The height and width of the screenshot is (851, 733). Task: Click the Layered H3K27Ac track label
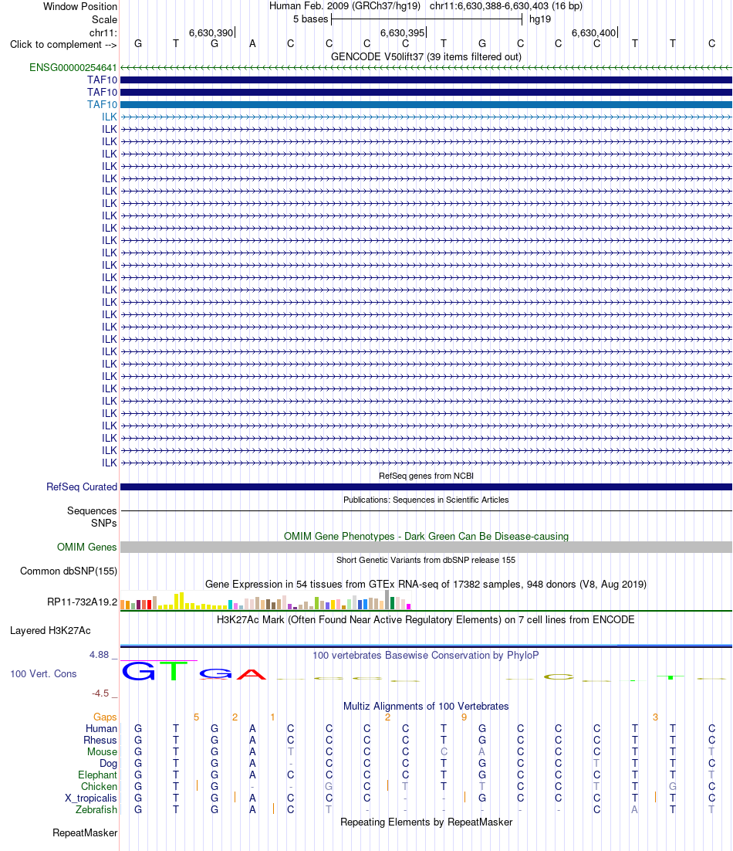pos(50,631)
